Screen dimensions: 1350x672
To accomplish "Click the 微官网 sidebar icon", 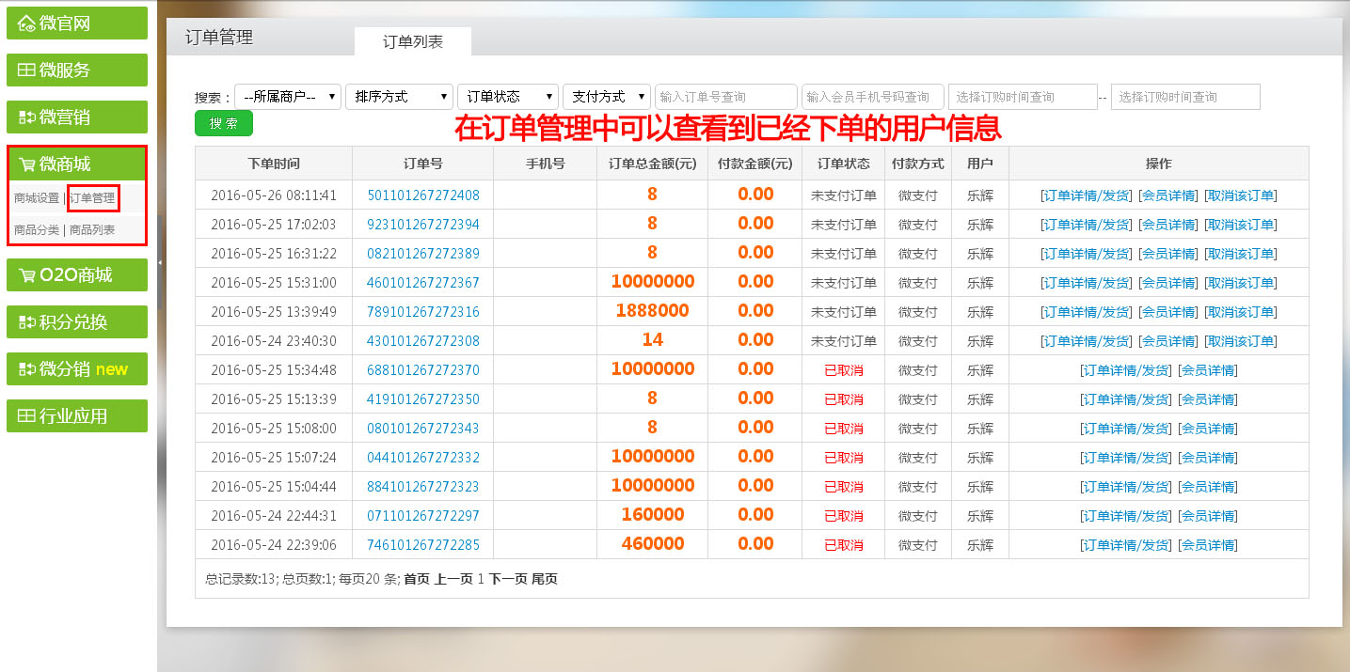I will 26,23.
